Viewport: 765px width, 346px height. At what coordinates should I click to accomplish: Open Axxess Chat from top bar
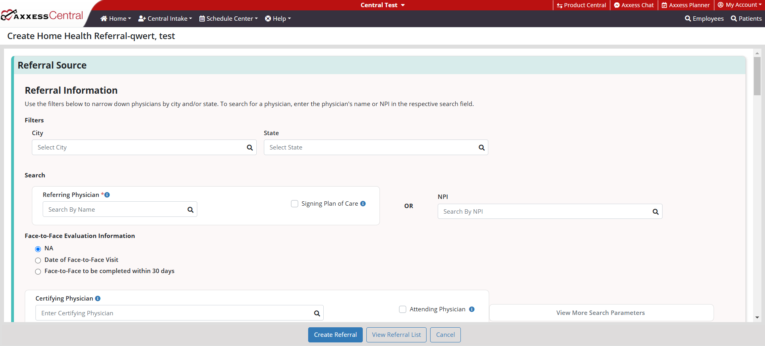point(634,5)
